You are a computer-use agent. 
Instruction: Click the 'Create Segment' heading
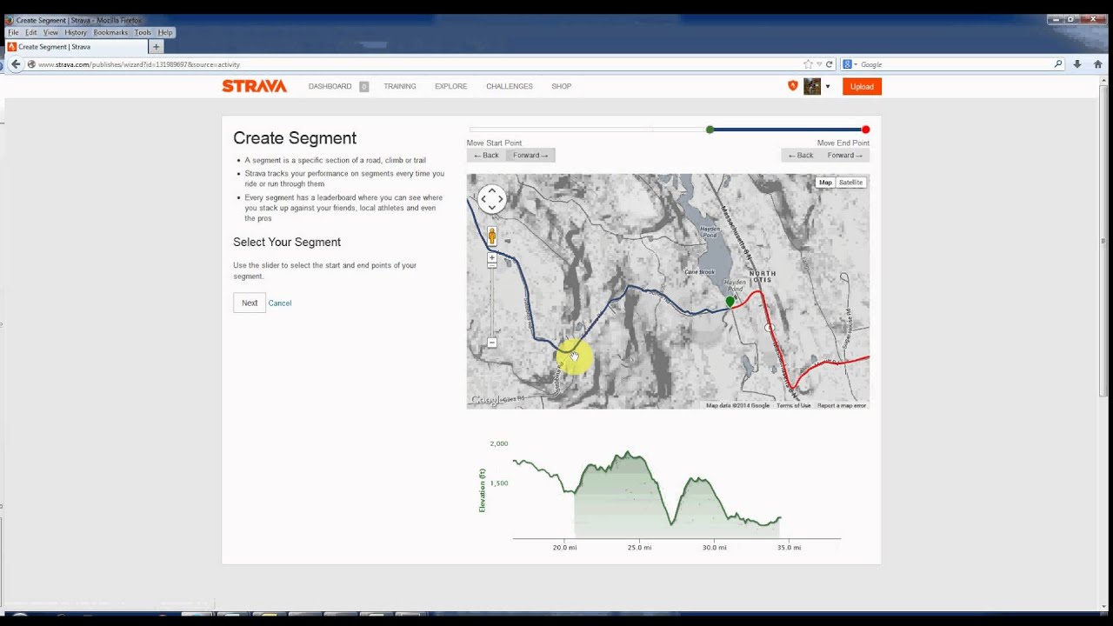pos(295,138)
